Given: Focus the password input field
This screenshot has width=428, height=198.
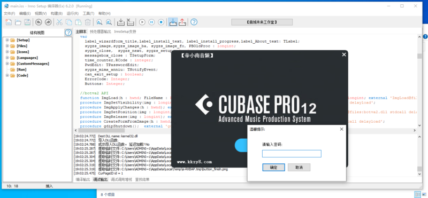Looking at the screenshot, I should coord(292,154).
